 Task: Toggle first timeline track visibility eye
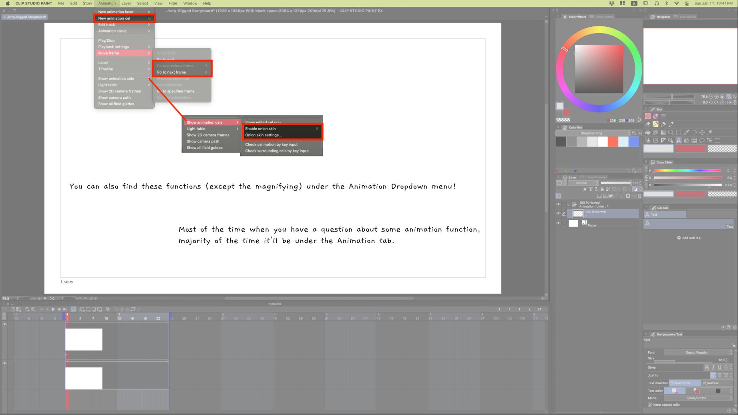pos(4,325)
